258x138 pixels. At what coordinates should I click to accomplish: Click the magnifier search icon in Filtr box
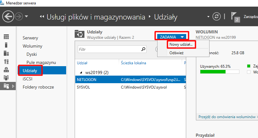[143, 49]
